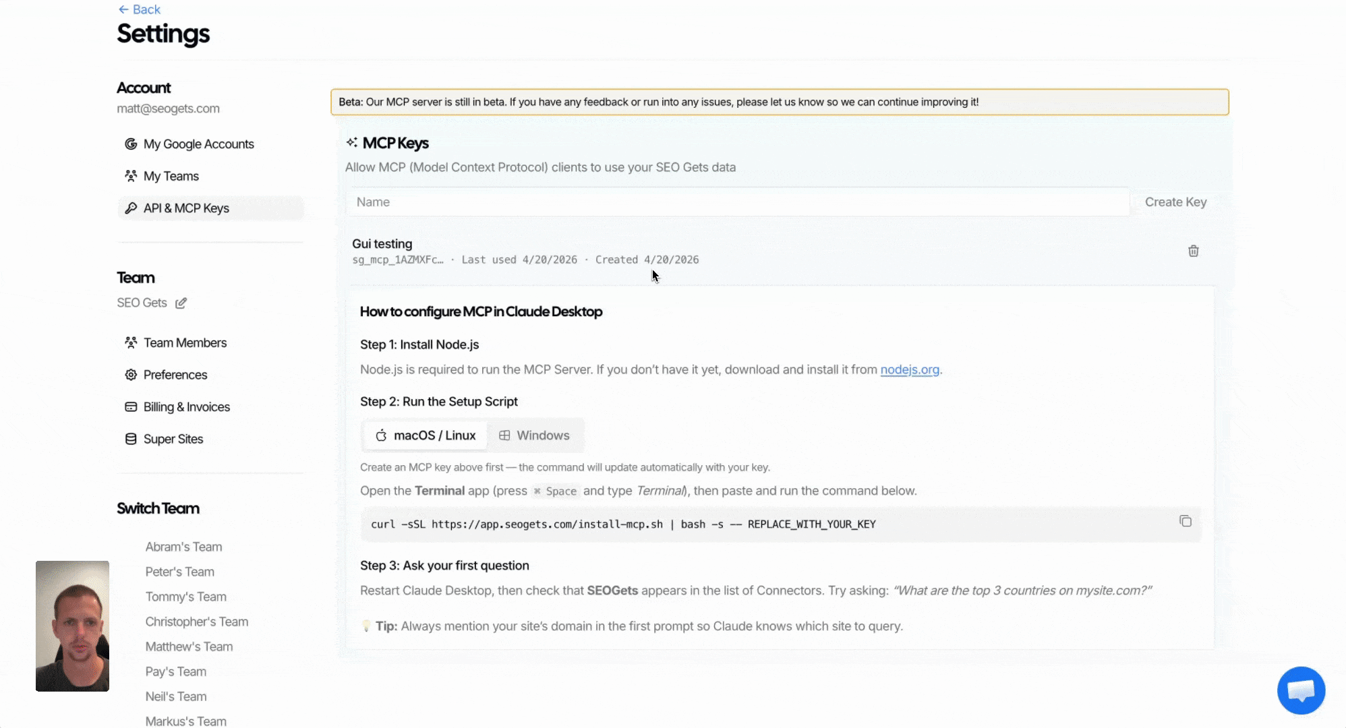Focus the key Name input field
The image size is (1346, 728).
(737, 202)
